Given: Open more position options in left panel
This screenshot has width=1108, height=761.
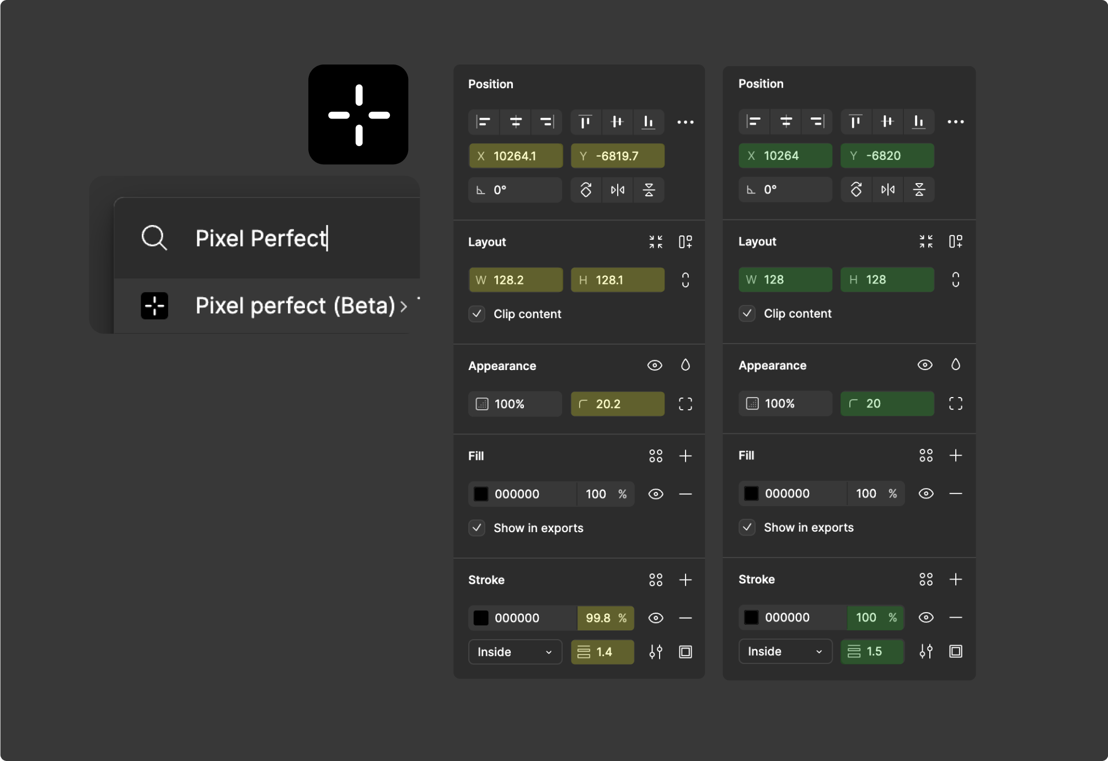Looking at the screenshot, I should 685,122.
